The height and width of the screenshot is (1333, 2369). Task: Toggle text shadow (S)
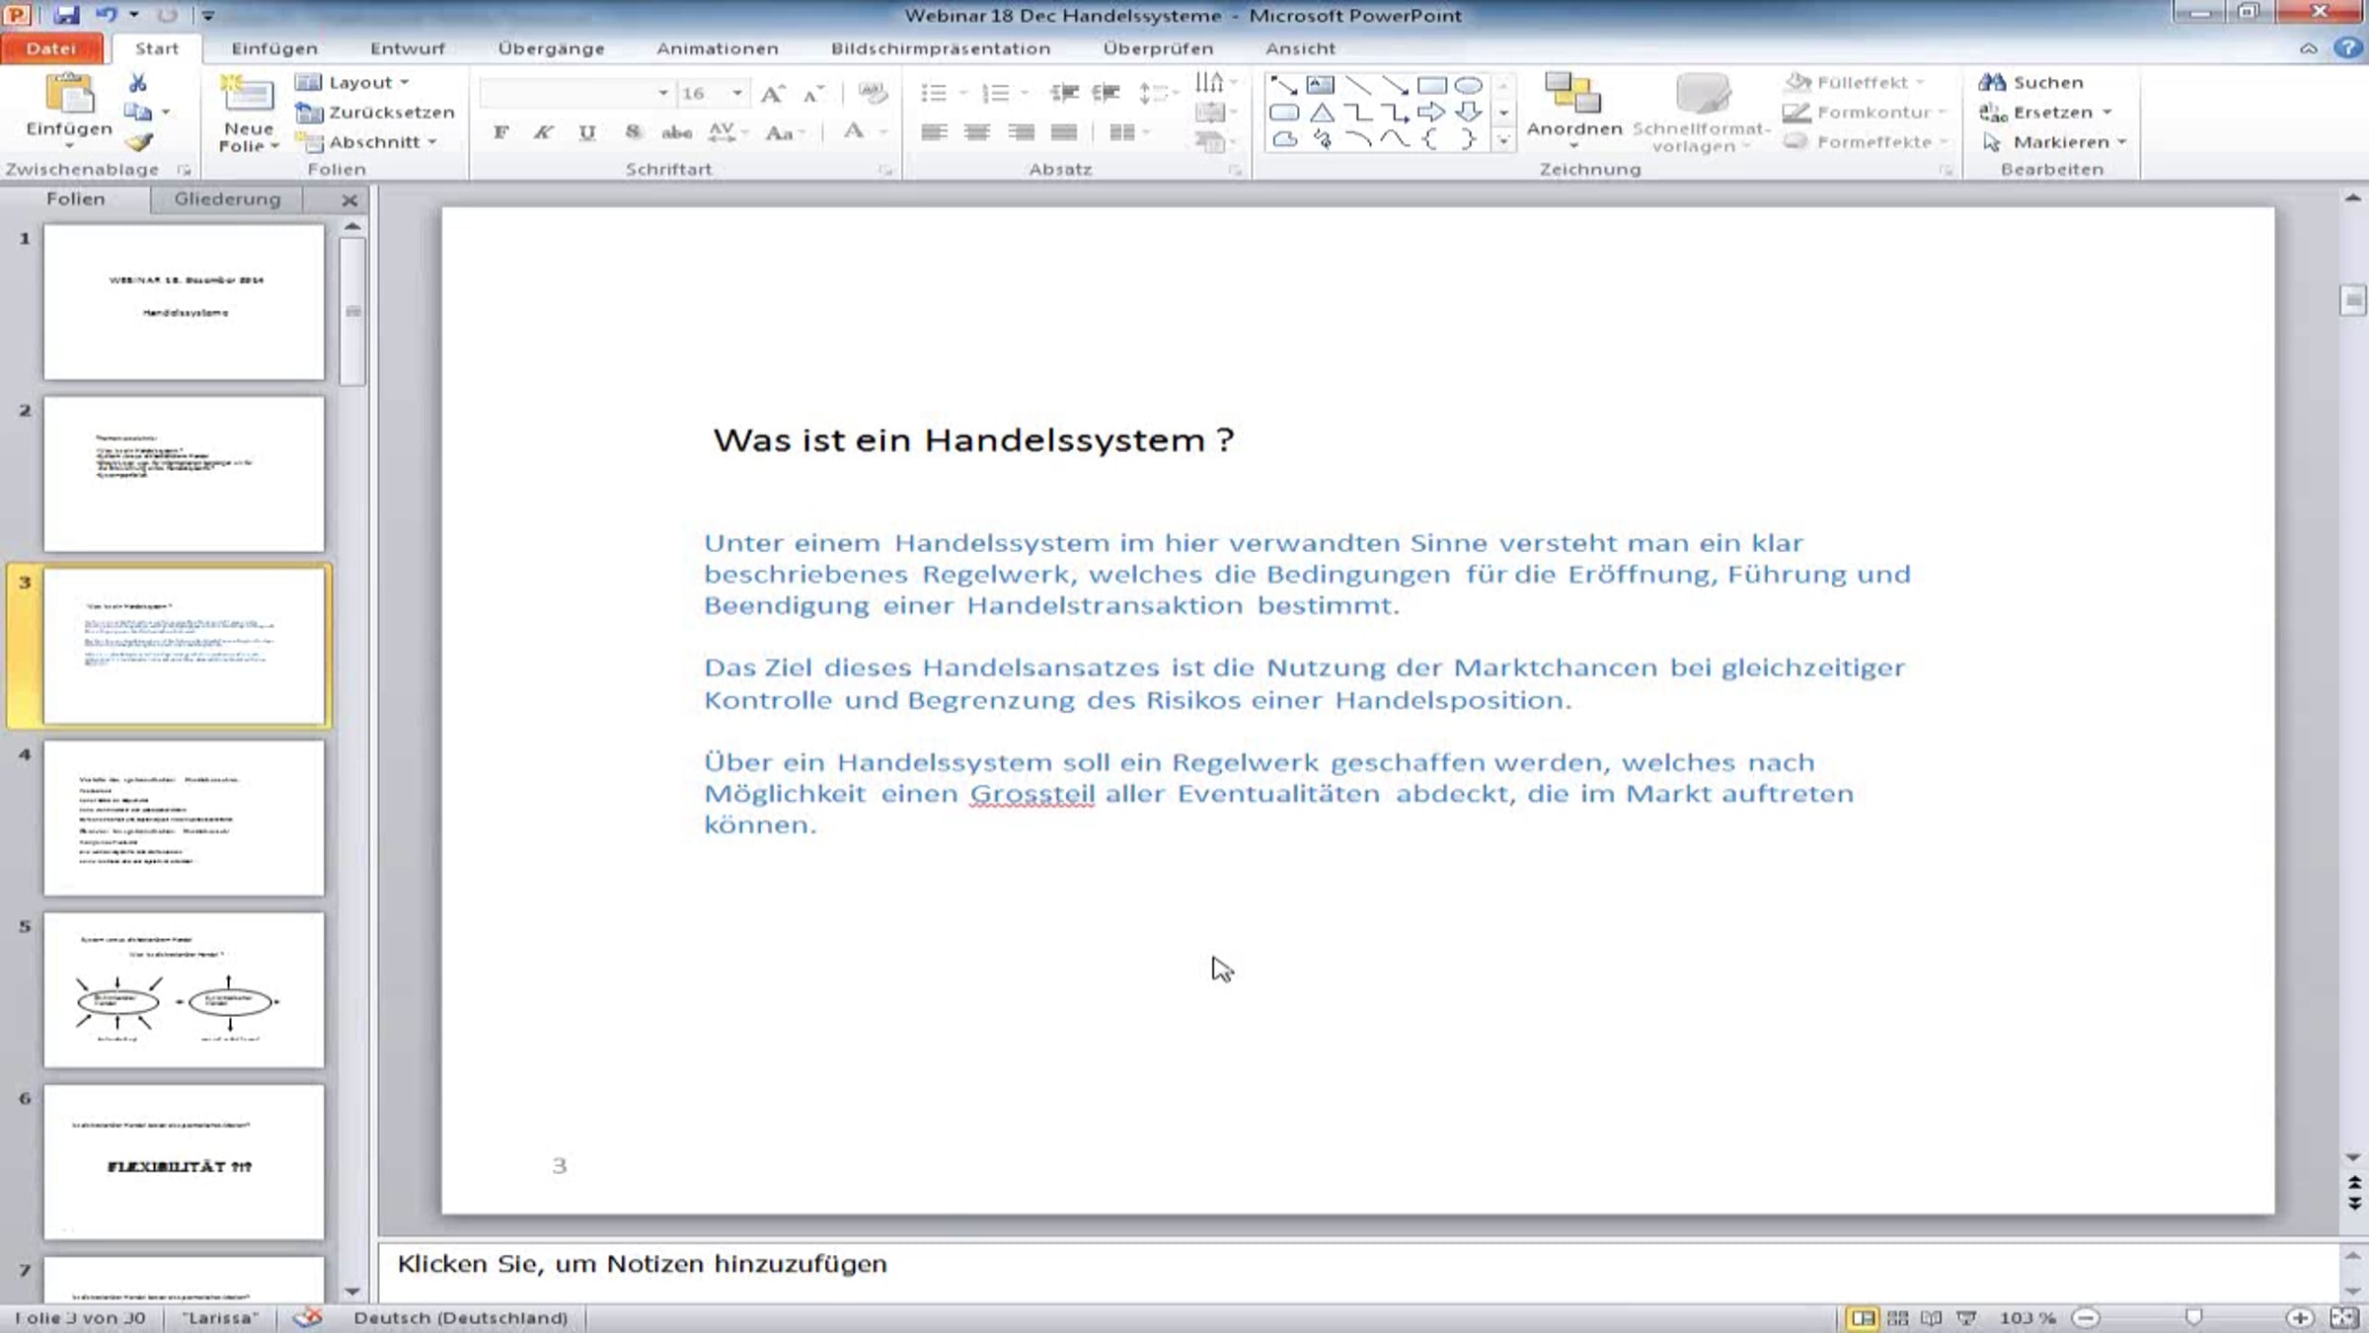[633, 132]
